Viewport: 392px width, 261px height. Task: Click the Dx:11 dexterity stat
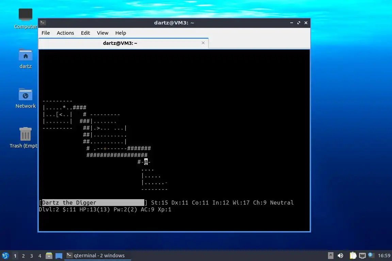tap(180, 203)
